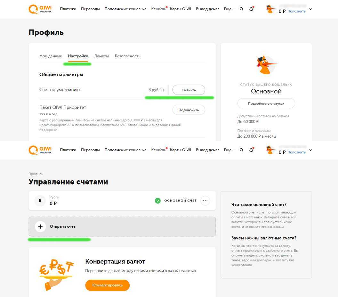Image resolution: width=338 pixels, height=297 pixels.
Task: Expand account dropdown arrow in top header
Action: tap(310, 9)
